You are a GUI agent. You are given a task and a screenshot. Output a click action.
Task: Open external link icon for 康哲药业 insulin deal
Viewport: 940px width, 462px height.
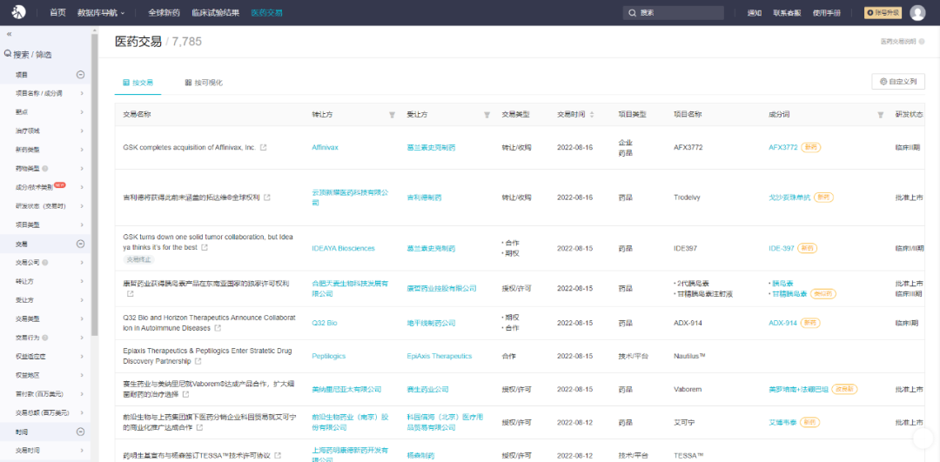point(130,294)
